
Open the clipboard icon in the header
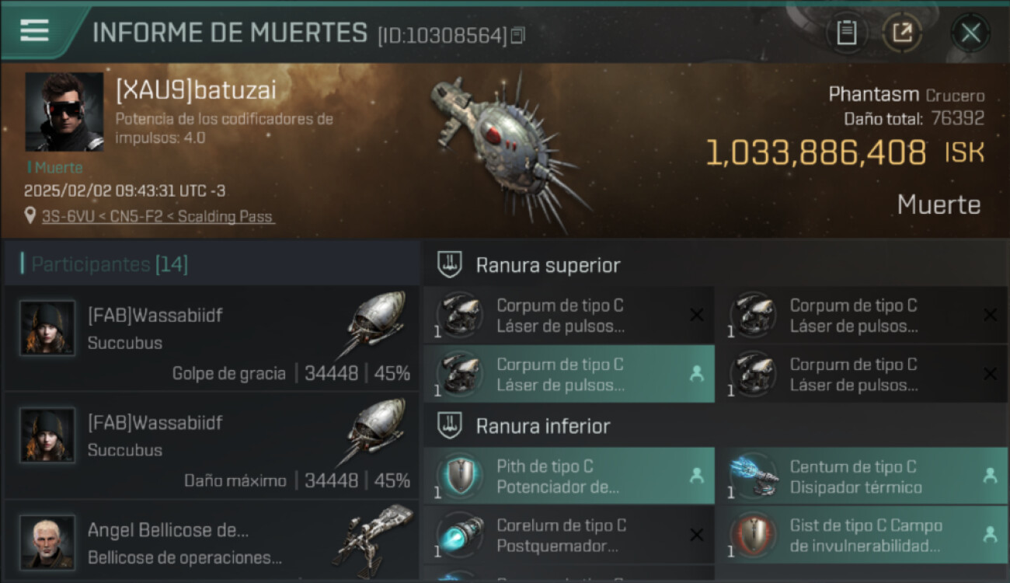pyautogui.click(x=847, y=33)
